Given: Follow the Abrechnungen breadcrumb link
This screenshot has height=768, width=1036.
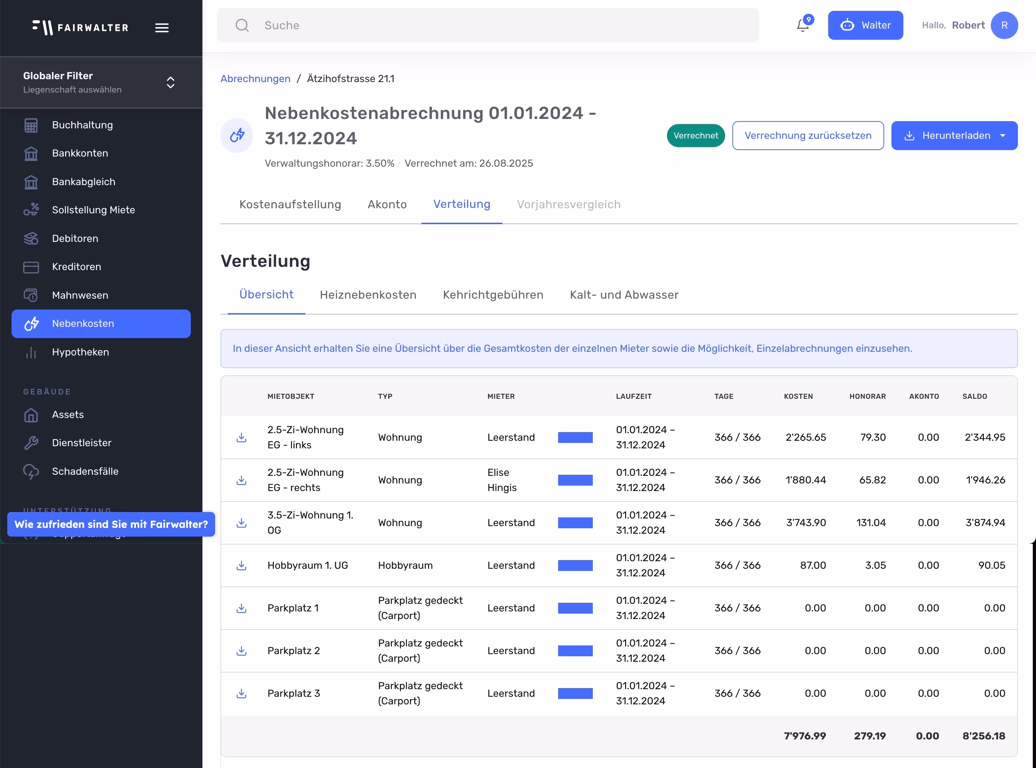Looking at the screenshot, I should pyautogui.click(x=255, y=78).
